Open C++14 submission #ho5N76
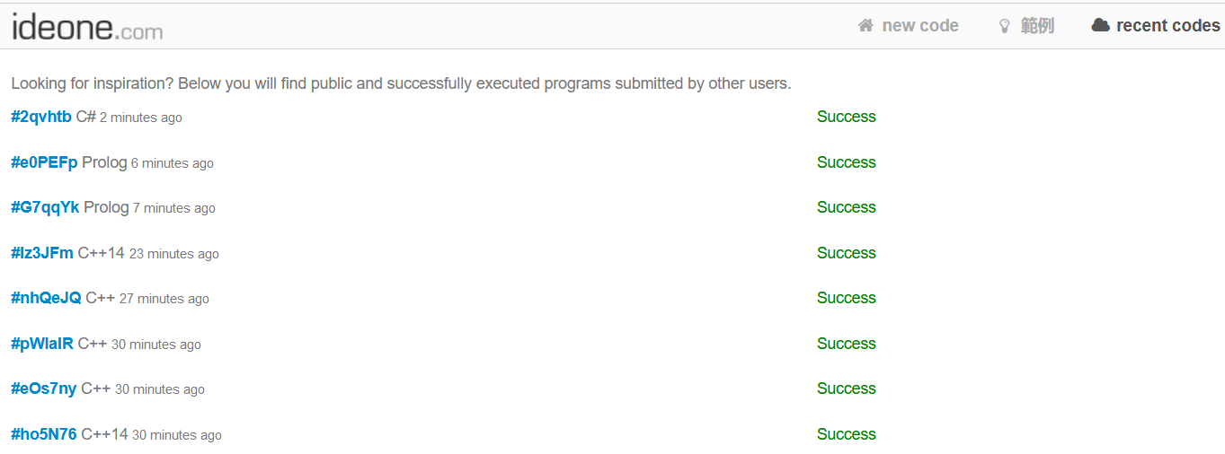The image size is (1225, 454). click(x=44, y=434)
